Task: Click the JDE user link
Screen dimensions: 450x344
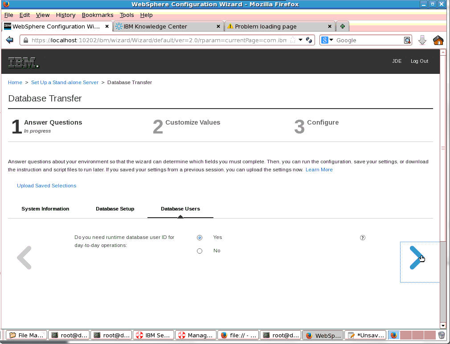Action: point(397,61)
